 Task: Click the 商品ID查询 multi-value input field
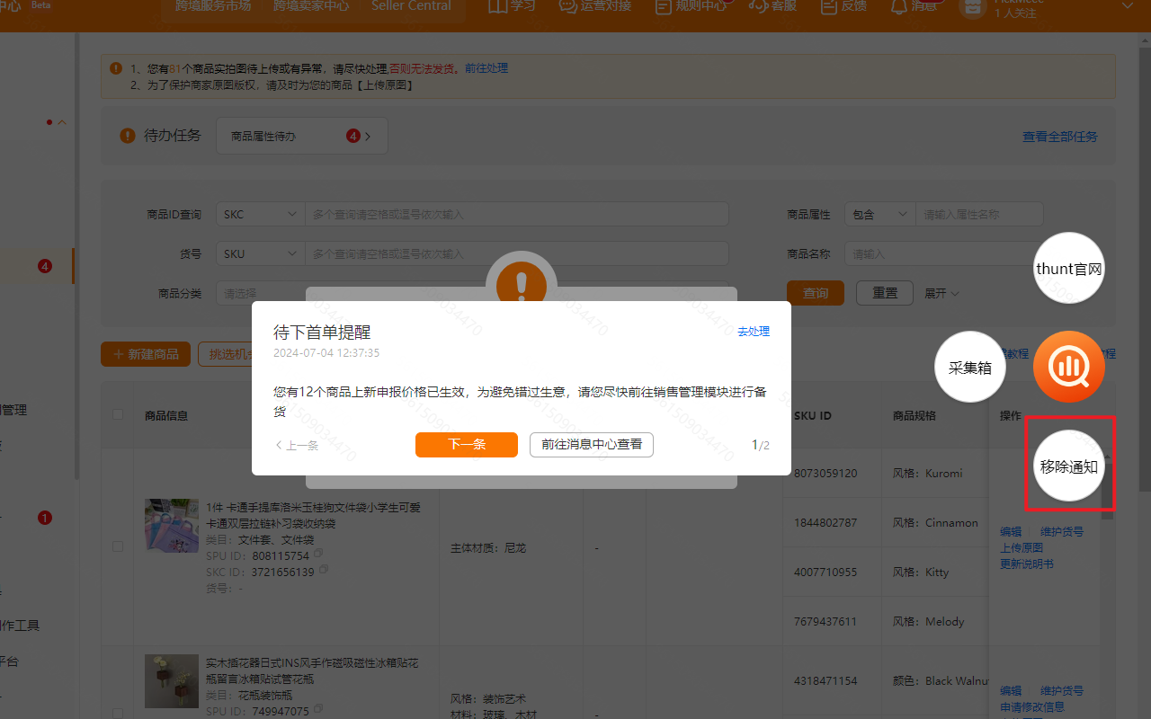[x=516, y=214]
